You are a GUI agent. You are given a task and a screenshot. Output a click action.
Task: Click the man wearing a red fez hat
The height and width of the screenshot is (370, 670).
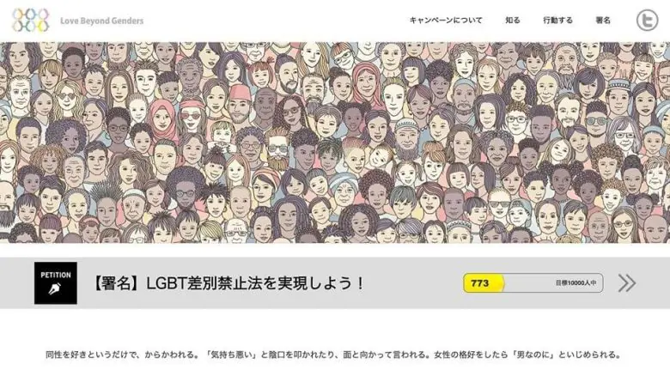pyautogui.click(x=242, y=104)
